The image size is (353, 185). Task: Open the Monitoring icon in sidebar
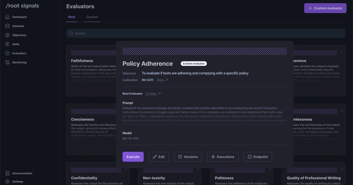8,62
